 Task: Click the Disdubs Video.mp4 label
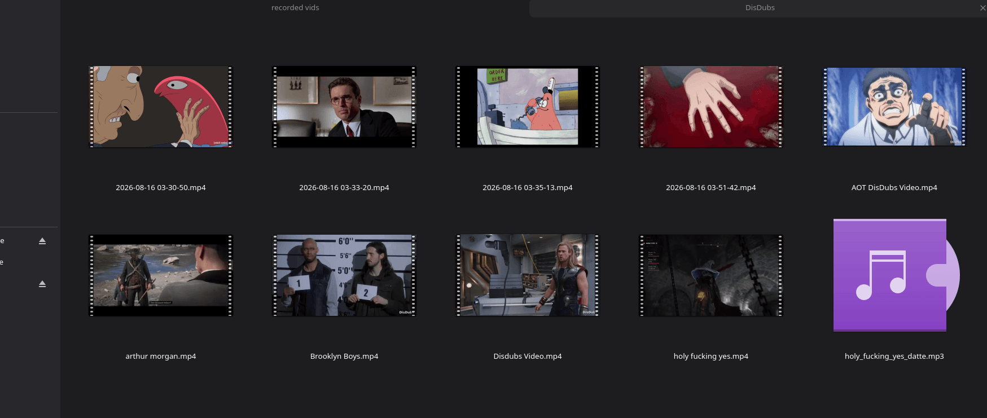click(x=528, y=357)
